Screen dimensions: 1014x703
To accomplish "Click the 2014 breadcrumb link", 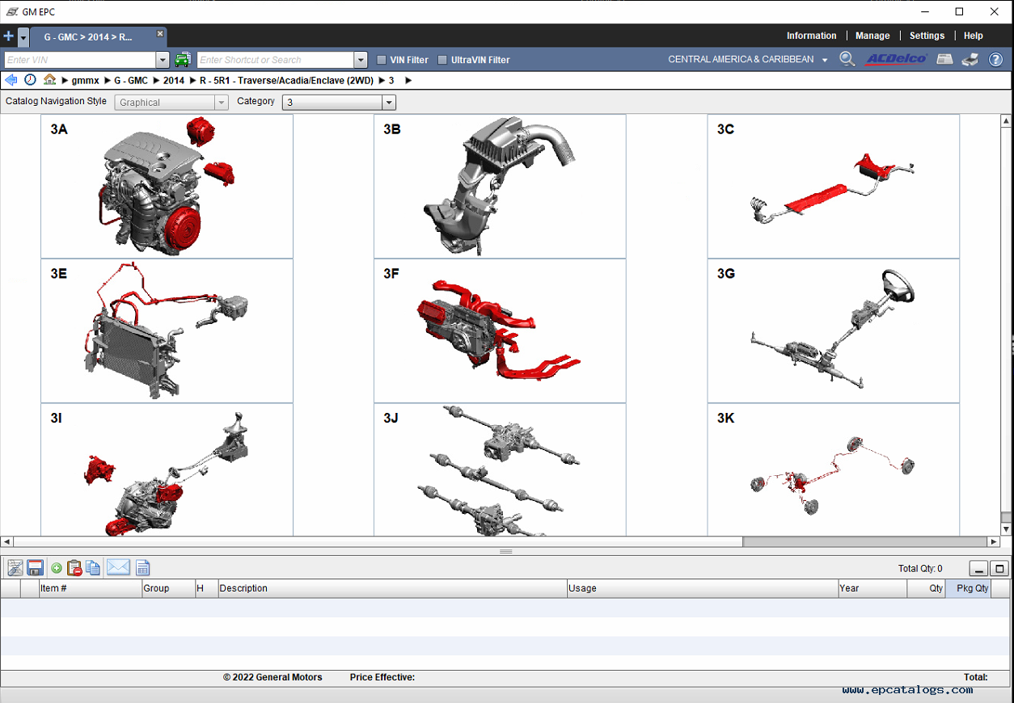I will (x=174, y=81).
